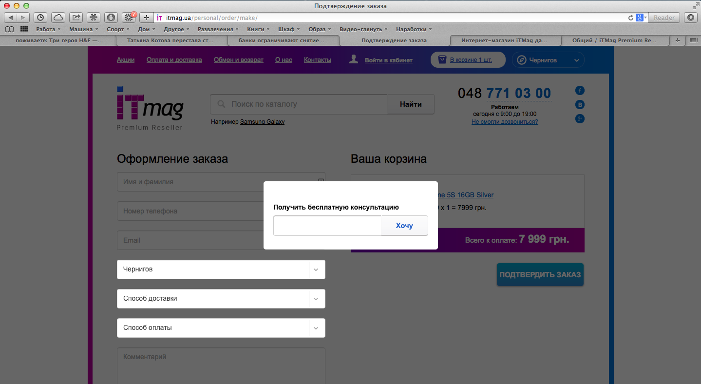
Task: Open the Развлечения bookmarks folder
Action: coord(218,29)
